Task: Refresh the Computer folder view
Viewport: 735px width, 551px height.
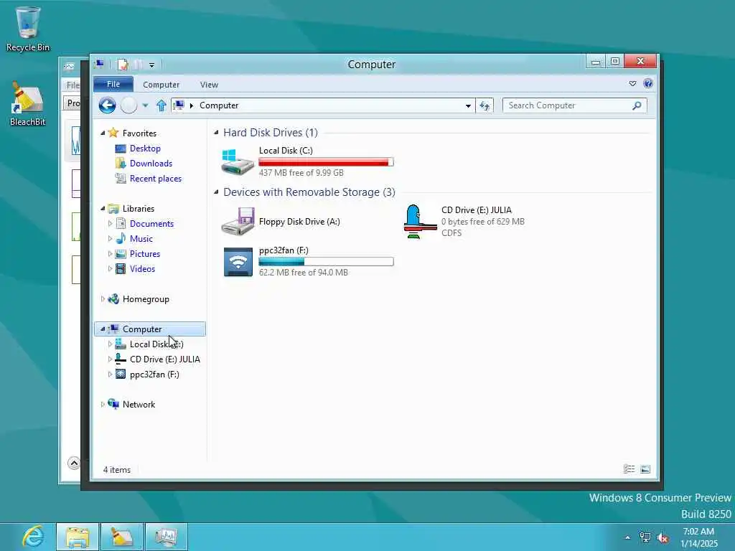Action: pos(484,106)
